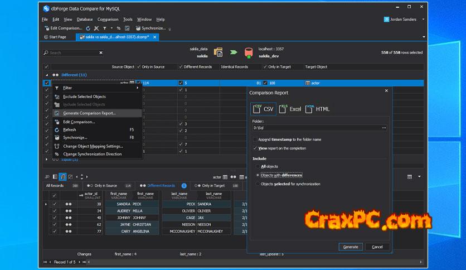This screenshot has width=466, height=270.
Task: Open the folder browse ellipsis button
Action: pyautogui.click(x=384, y=128)
